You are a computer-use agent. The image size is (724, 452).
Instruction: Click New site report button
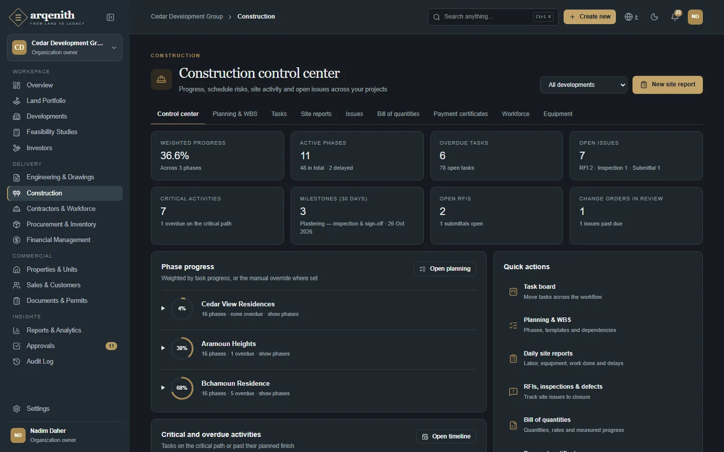pyautogui.click(x=667, y=85)
